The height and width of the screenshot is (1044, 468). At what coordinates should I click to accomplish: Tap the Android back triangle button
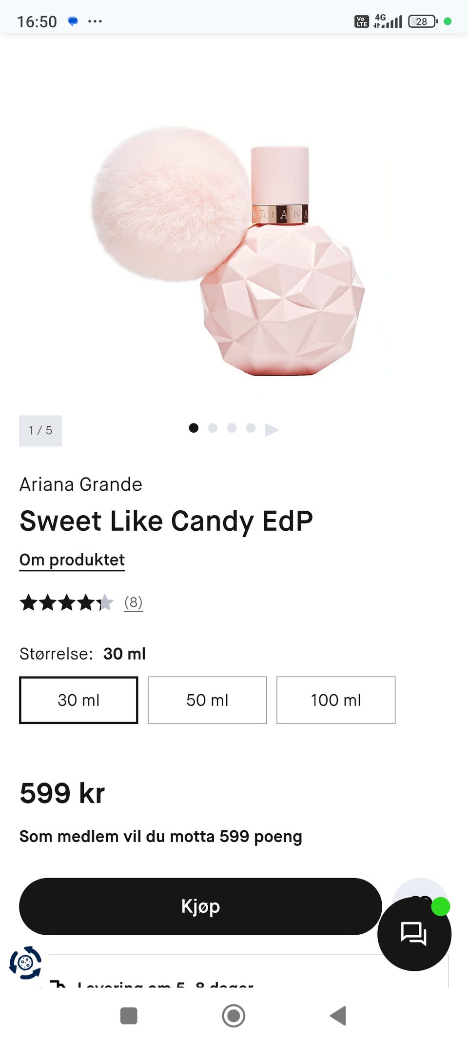(x=338, y=1016)
